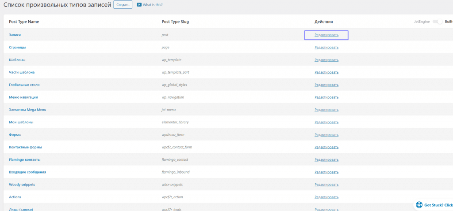Click Редактировать for Мои шаблоны
Image resolution: width=453 pixels, height=211 pixels.
pos(326,122)
